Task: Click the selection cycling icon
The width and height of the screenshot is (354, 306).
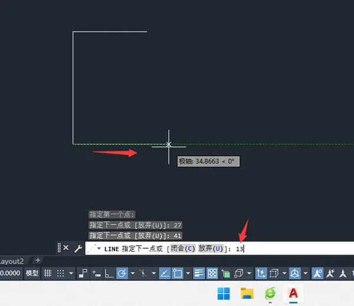Action: (225, 274)
